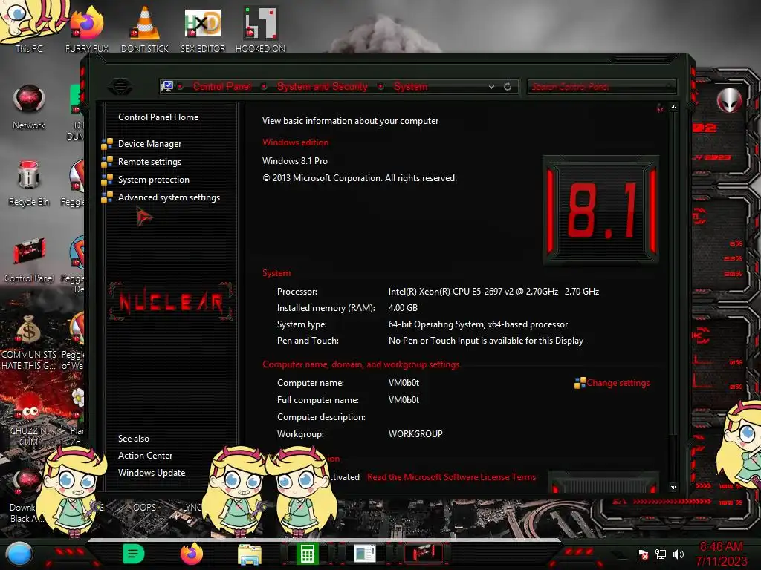Open the VLC cone desktop shortcut
761x570 pixels.
(x=145, y=29)
